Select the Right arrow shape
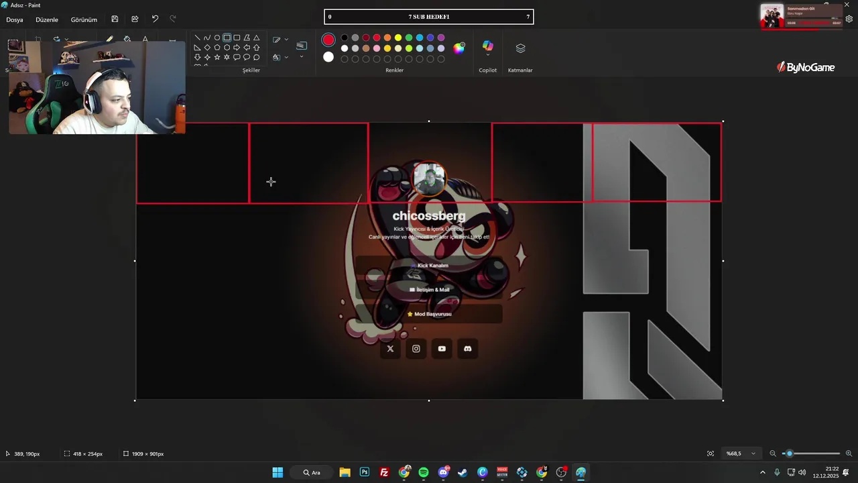 click(x=237, y=48)
